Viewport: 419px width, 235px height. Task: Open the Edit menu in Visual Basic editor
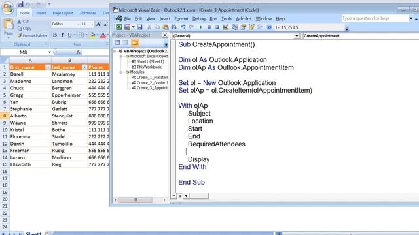pyautogui.click(x=138, y=19)
